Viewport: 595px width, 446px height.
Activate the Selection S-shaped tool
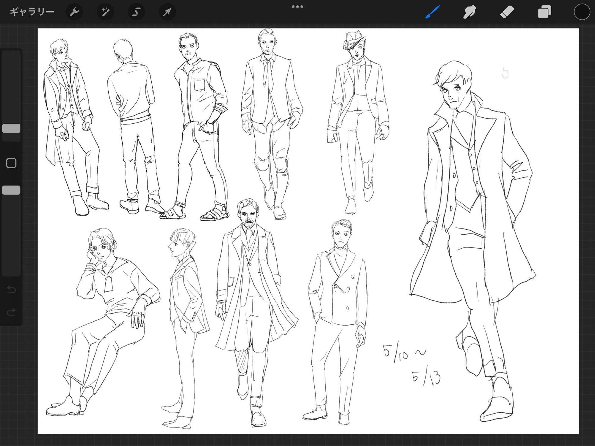136,12
